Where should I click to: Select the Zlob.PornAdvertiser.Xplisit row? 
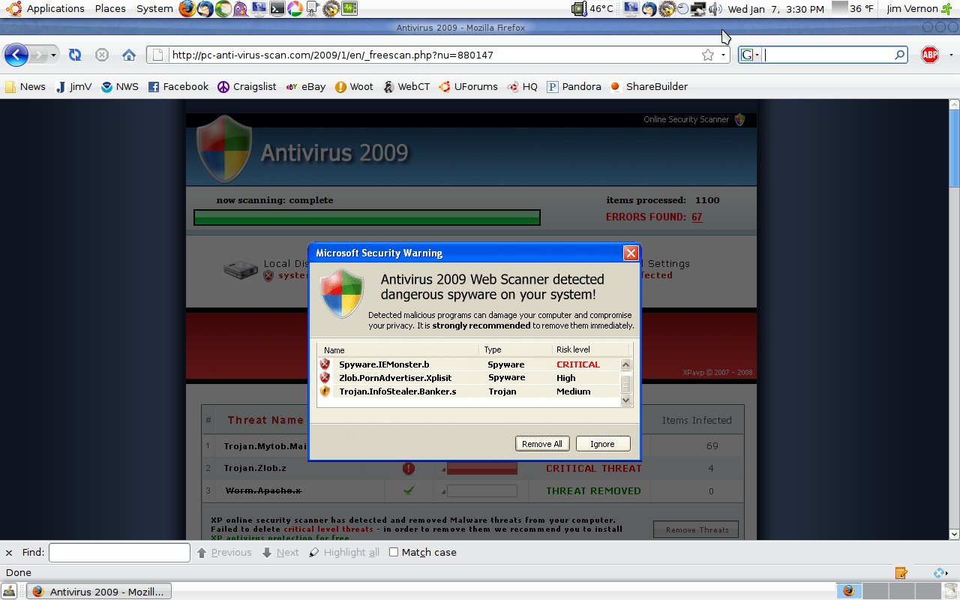tap(469, 378)
